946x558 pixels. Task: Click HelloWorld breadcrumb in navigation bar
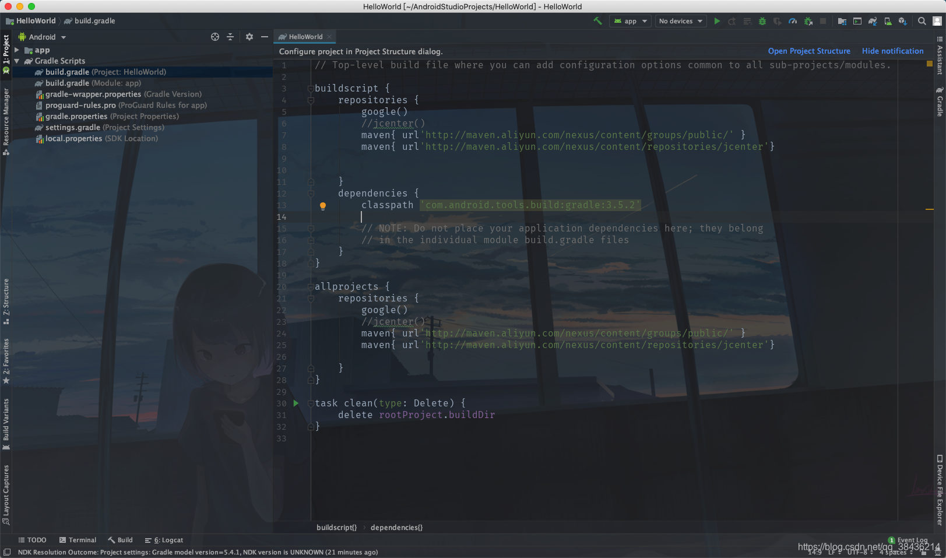pos(30,21)
